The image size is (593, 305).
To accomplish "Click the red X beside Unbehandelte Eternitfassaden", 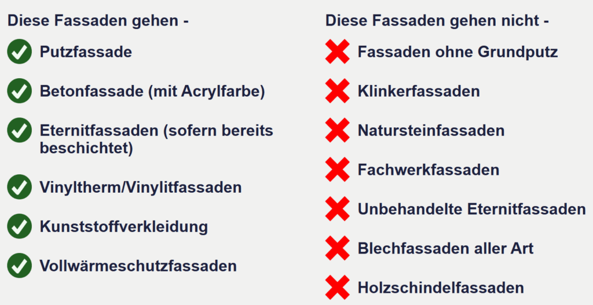I will tap(337, 209).
